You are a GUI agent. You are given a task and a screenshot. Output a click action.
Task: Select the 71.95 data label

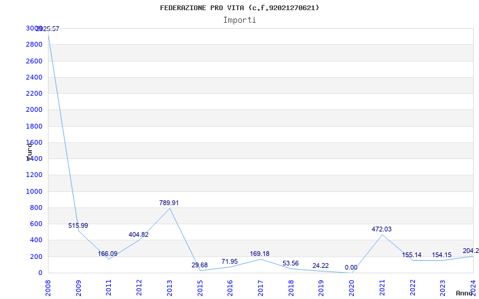[x=229, y=261]
